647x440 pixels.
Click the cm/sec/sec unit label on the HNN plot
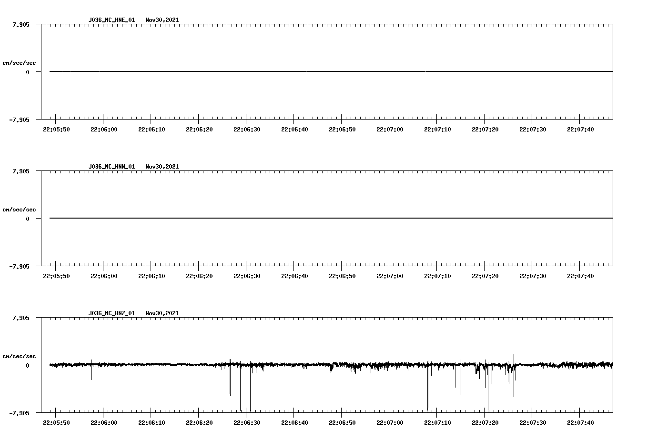(x=19, y=210)
